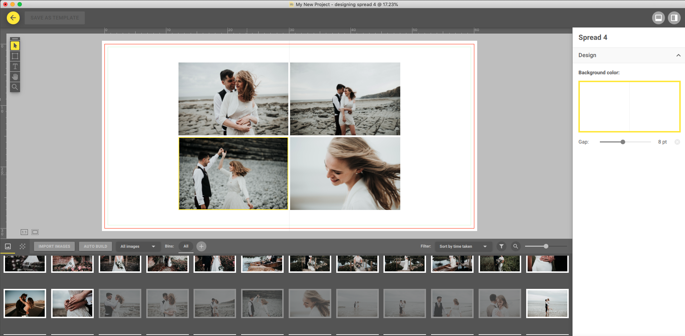Select the top-left couple embracing photo on spread

point(233,99)
